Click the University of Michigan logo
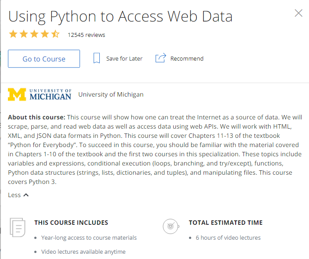The image size is (309, 259). [40, 94]
